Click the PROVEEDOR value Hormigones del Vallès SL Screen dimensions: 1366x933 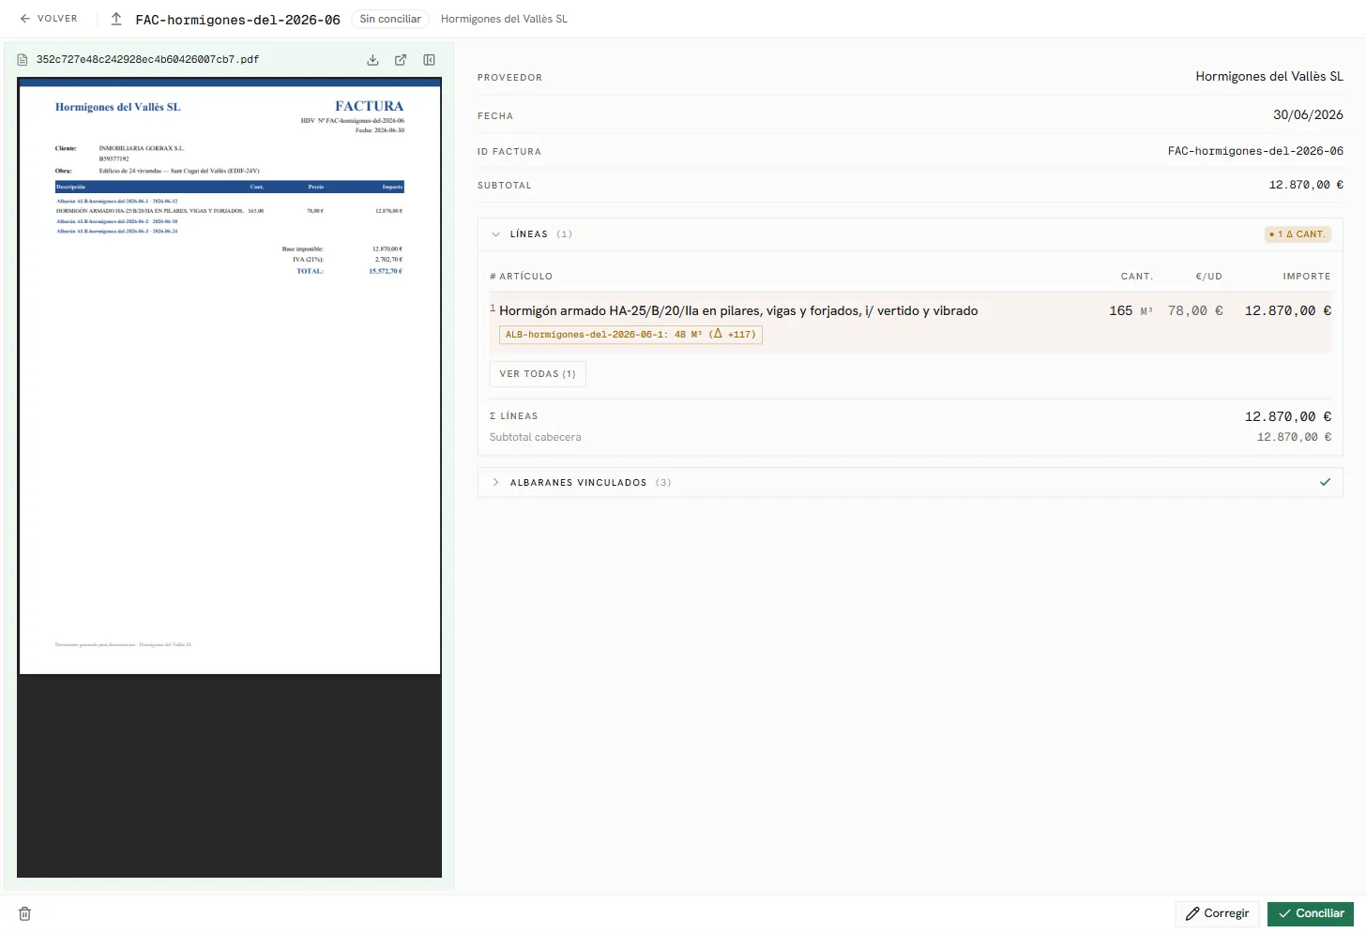[x=1269, y=77]
